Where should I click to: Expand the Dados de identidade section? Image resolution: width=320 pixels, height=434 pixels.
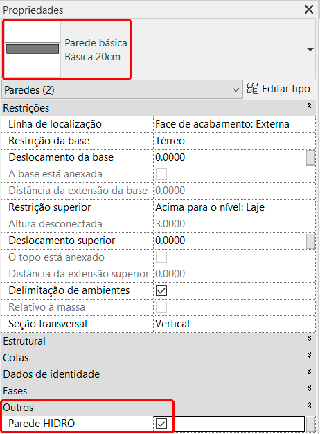point(309,372)
